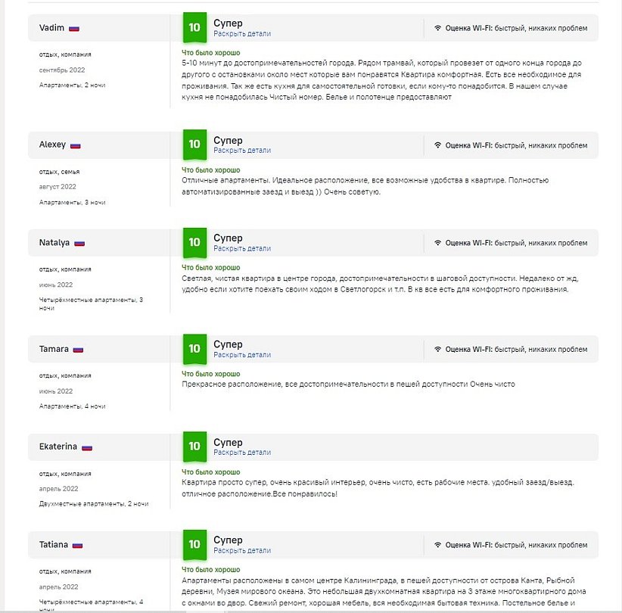
Task: Click the flag icon beside Tamara
Action: click(79, 350)
